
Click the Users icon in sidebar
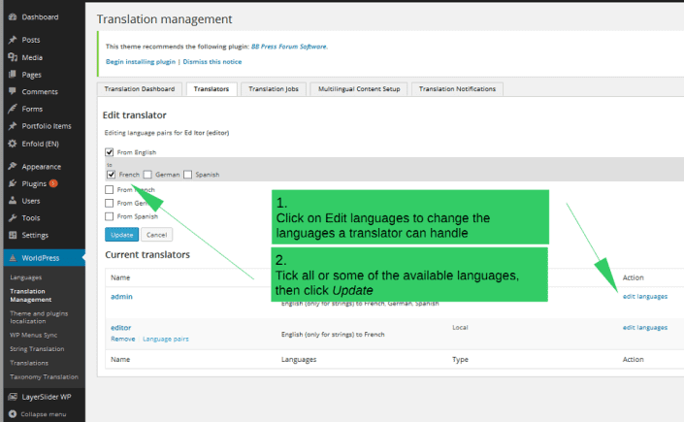click(13, 201)
